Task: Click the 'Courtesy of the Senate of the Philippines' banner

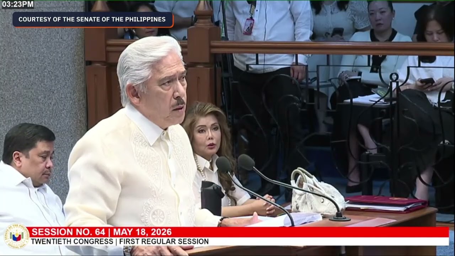Action: click(x=93, y=20)
